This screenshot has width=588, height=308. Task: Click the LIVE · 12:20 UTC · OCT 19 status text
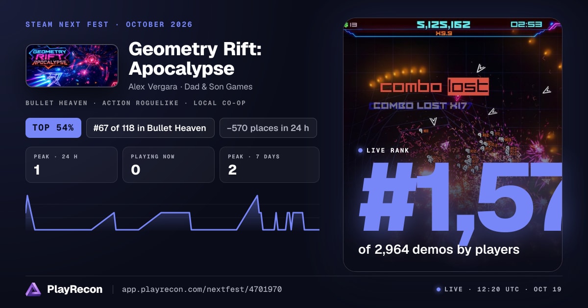(503, 289)
